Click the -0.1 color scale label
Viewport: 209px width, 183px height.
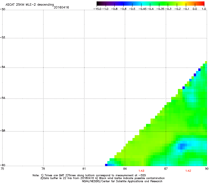(186, 9)
